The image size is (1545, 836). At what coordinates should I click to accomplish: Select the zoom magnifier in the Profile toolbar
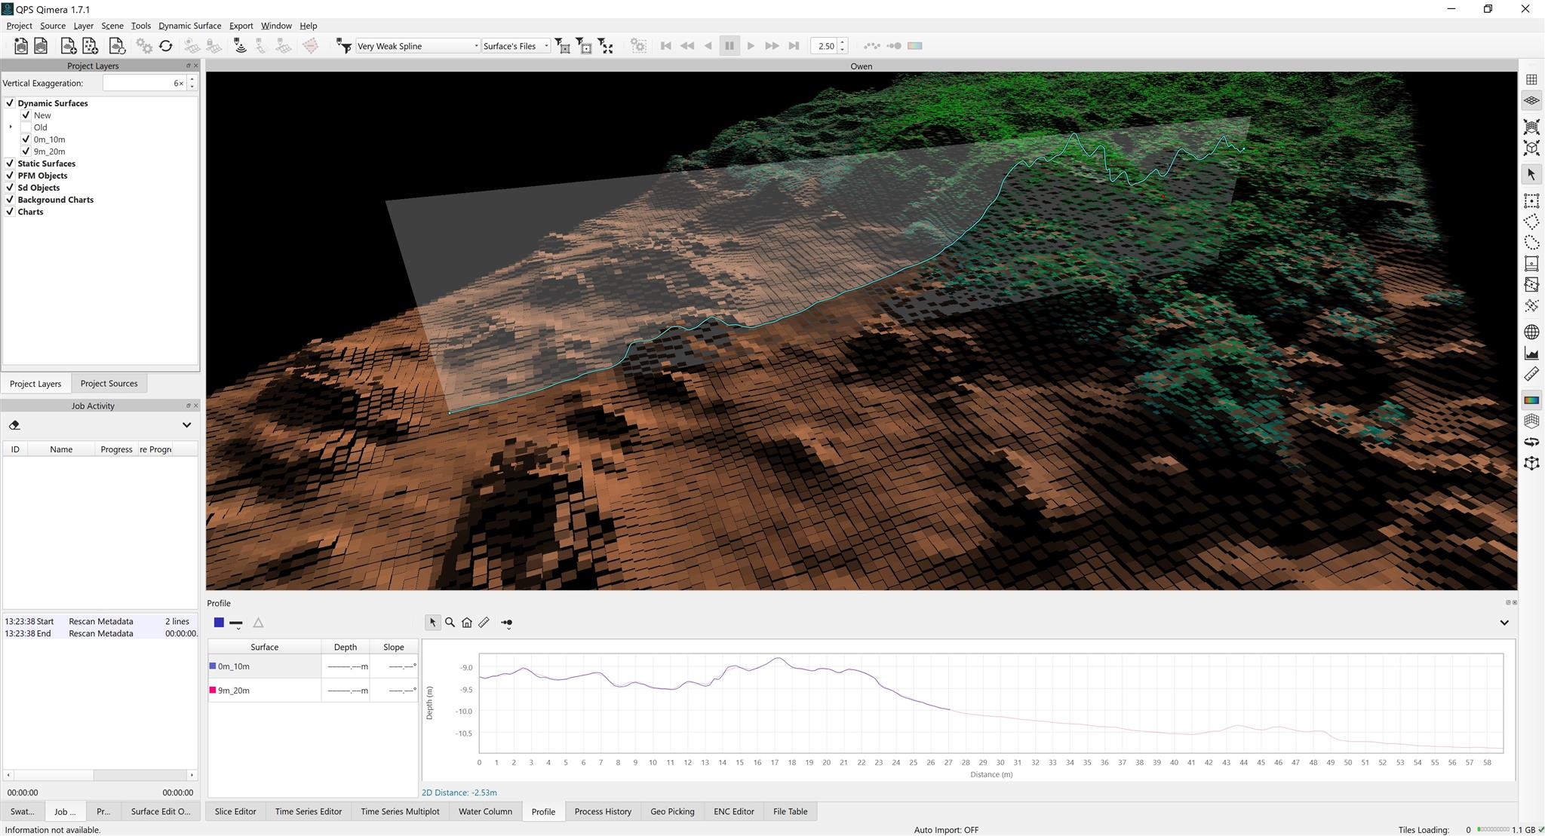tap(450, 623)
